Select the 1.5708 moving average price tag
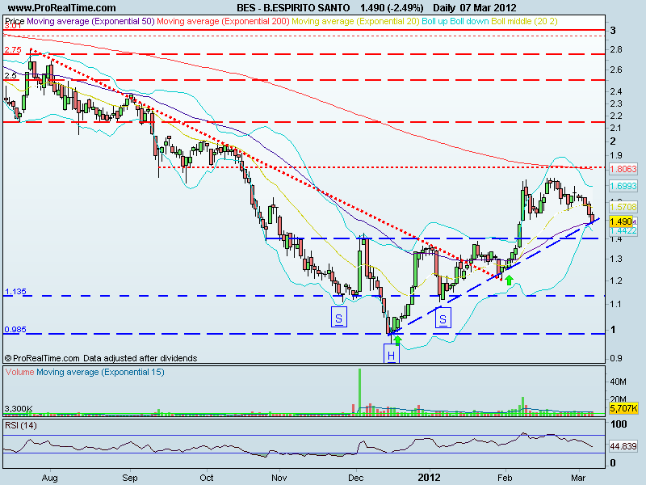The width and height of the screenshot is (646, 485). pyautogui.click(x=623, y=207)
